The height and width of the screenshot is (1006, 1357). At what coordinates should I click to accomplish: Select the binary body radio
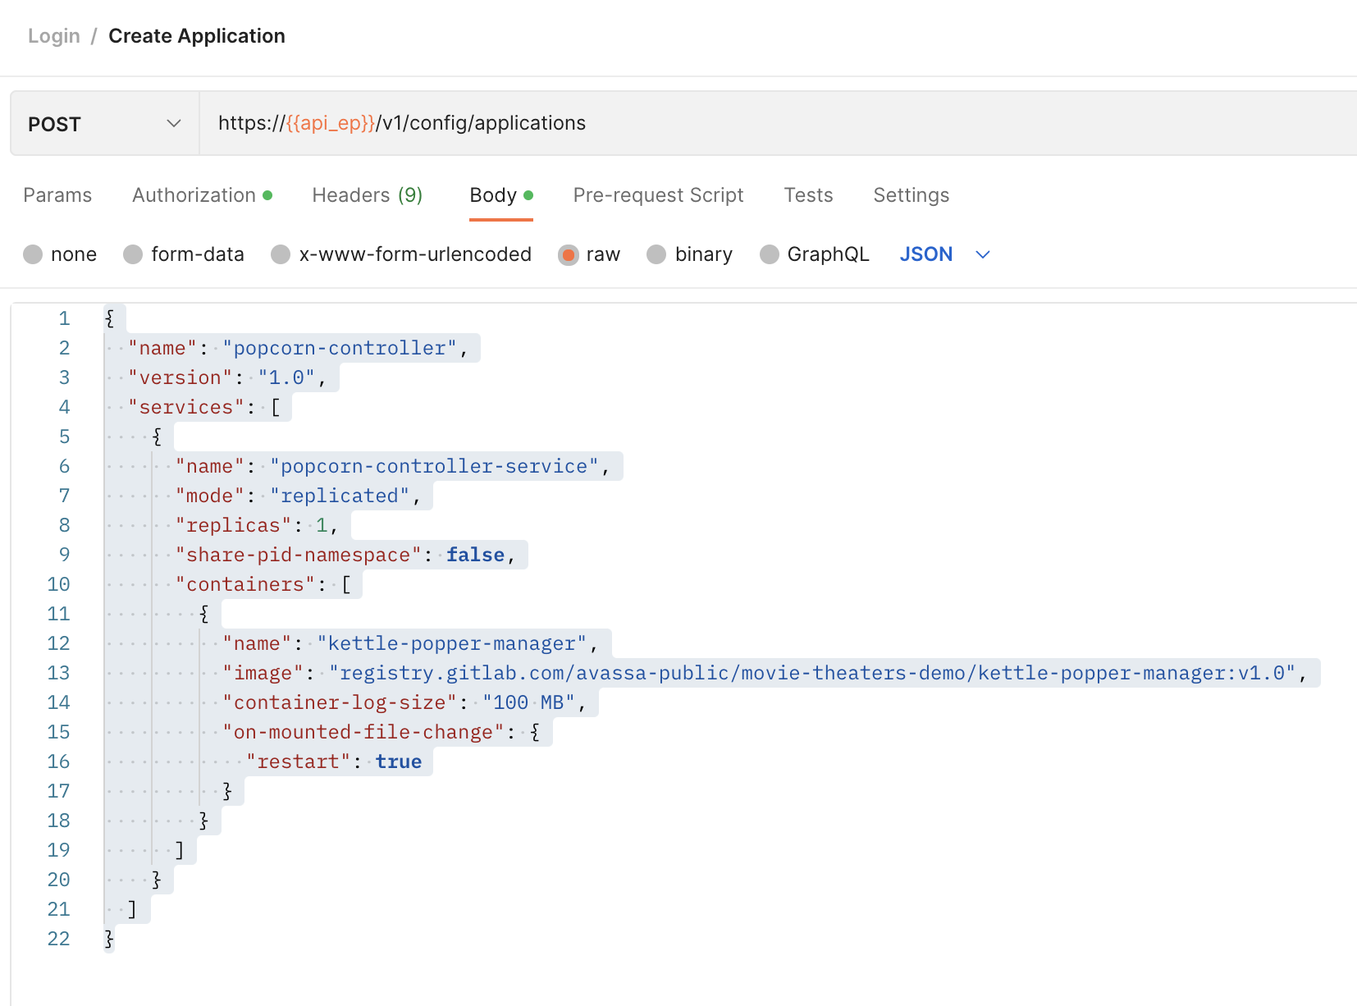pos(656,254)
